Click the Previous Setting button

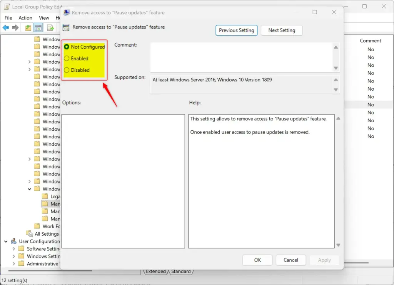(236, 30)
